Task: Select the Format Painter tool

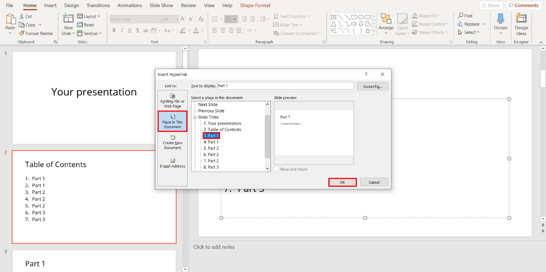Action: (36, 34)
